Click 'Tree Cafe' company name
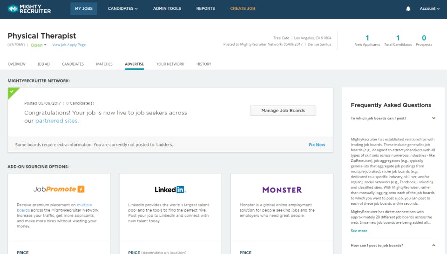The image size is (447, 254). (x=281, y=38)
